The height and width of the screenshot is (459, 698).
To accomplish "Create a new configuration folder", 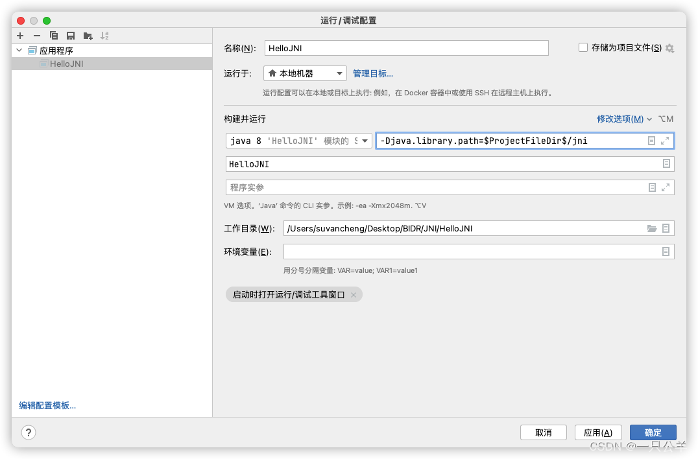I will [88, 36].
